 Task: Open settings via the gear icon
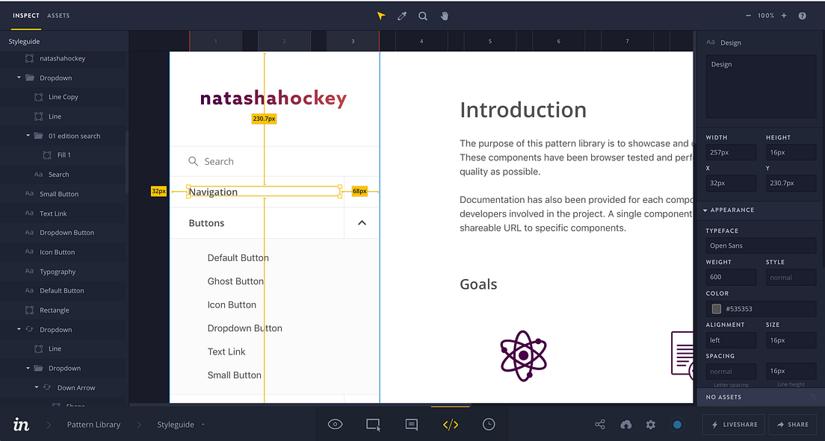[650, 424]
